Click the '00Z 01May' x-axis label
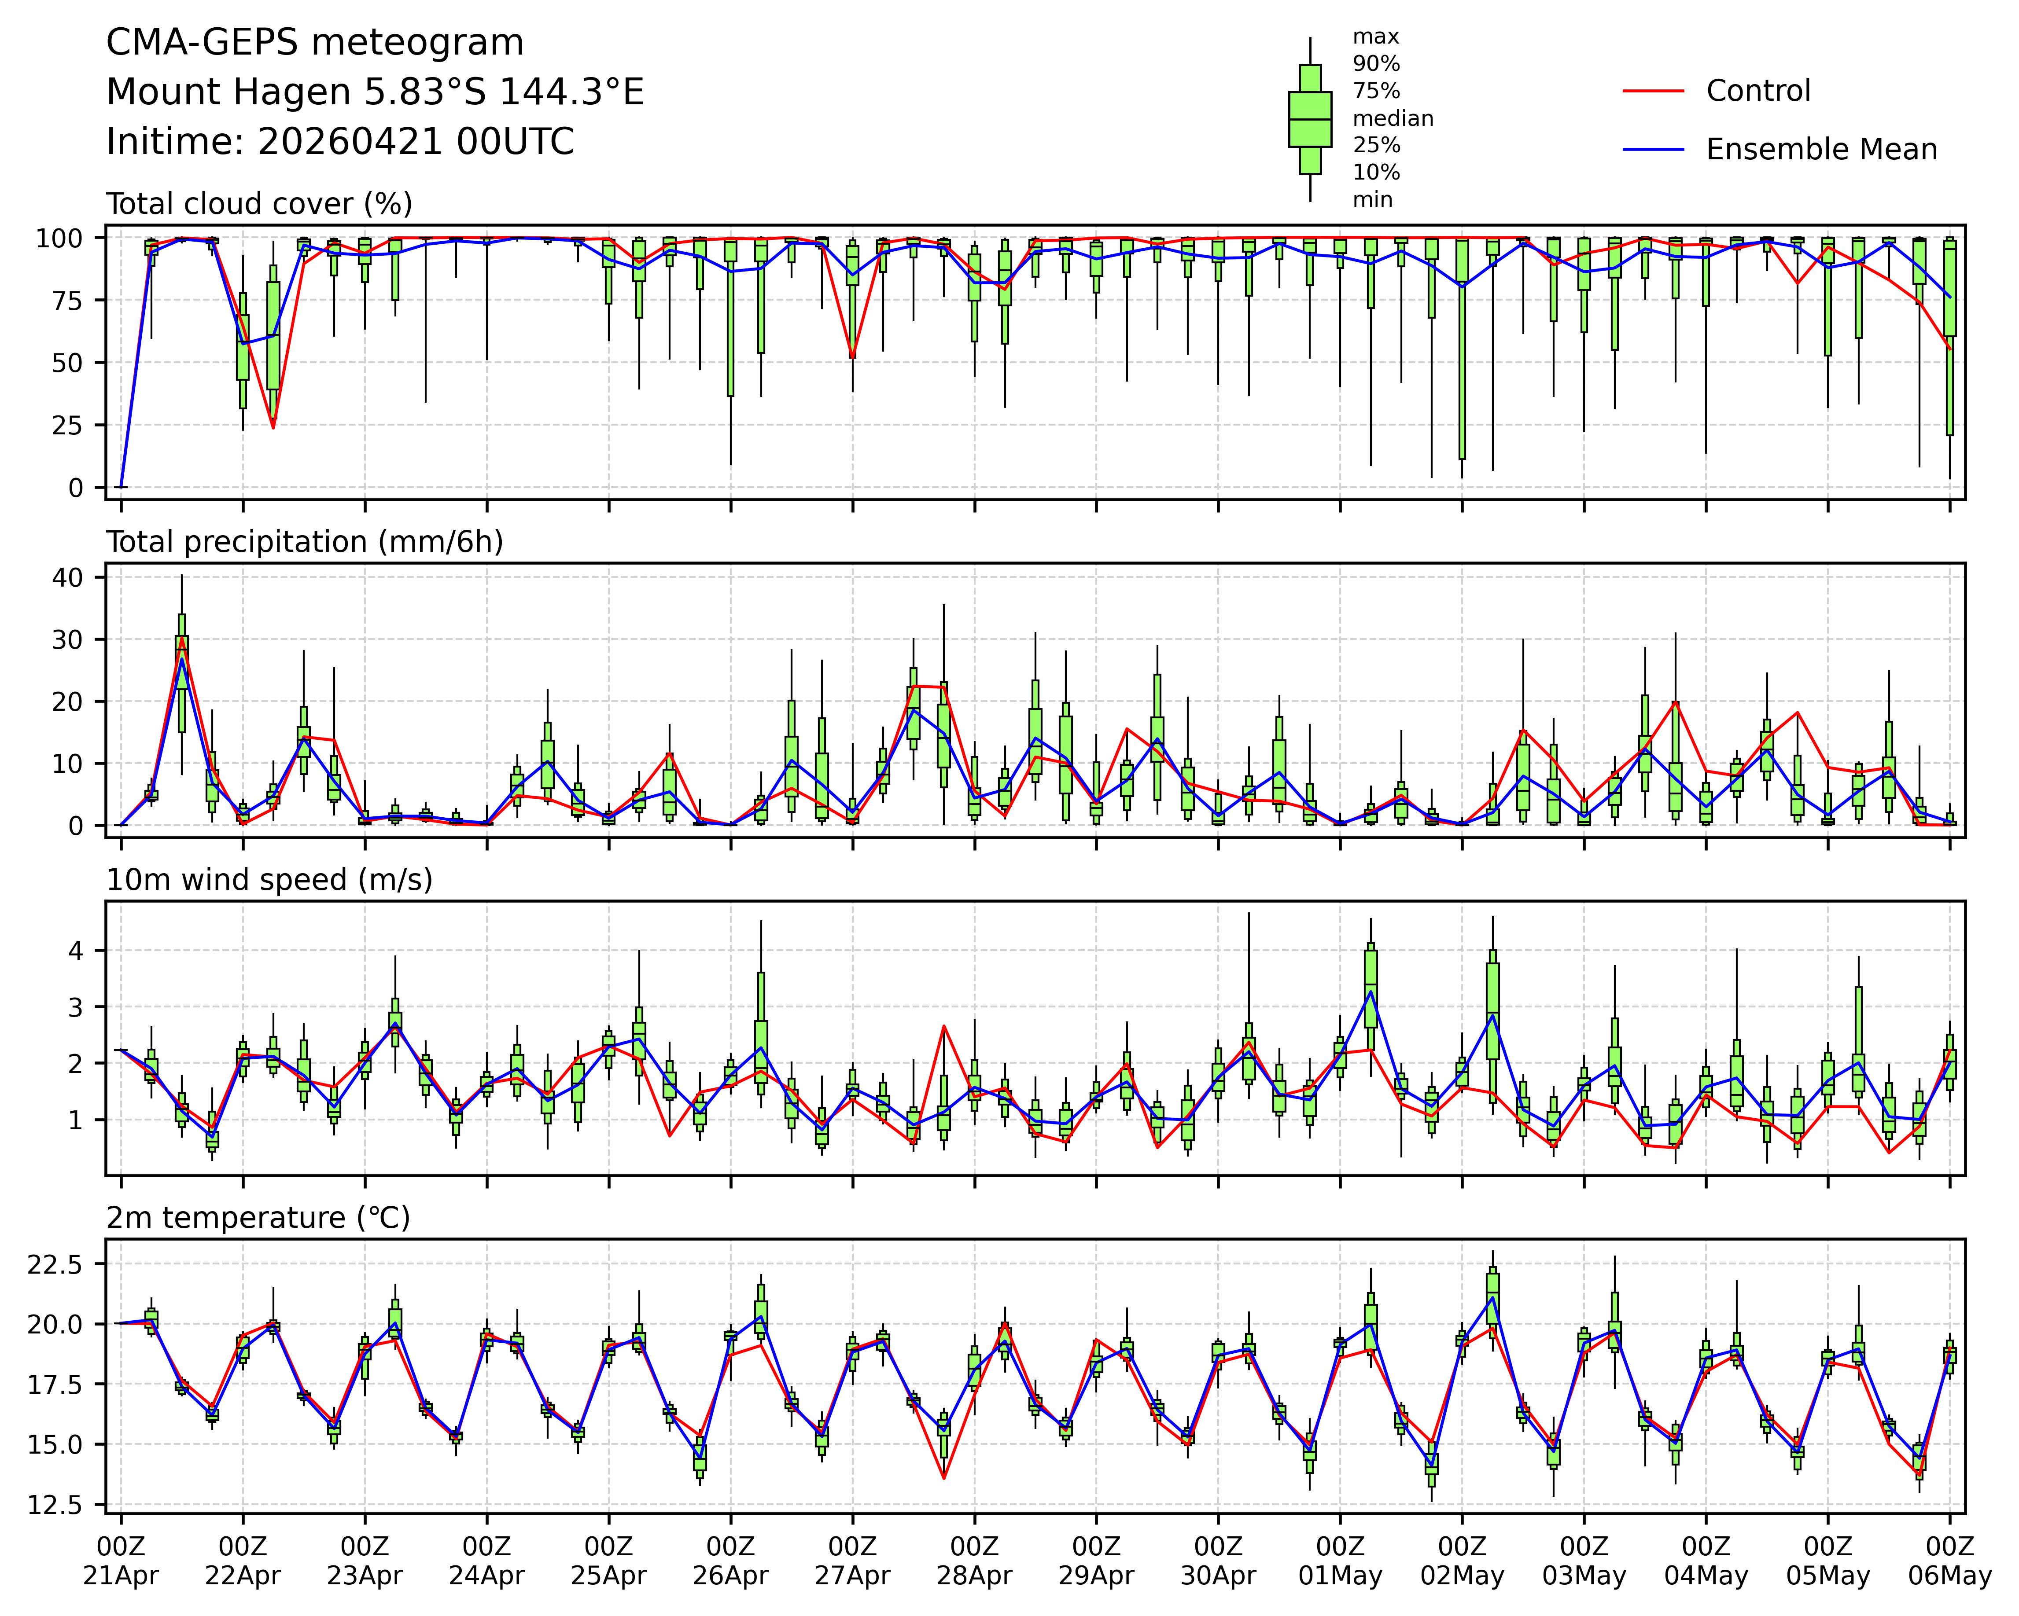This screenshot has width=2019, height=1616. (x=1340, y=1561)
